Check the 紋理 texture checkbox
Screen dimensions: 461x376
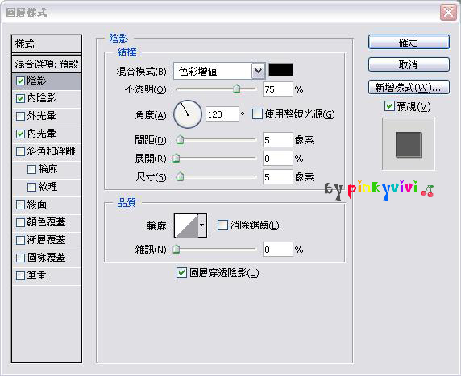point(31,187)
